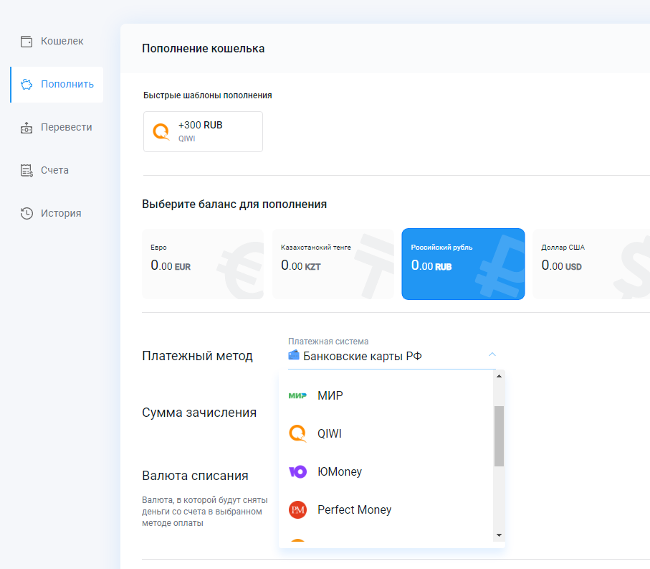Choose Казахстанский тенге balance card

tap(333, 264)
